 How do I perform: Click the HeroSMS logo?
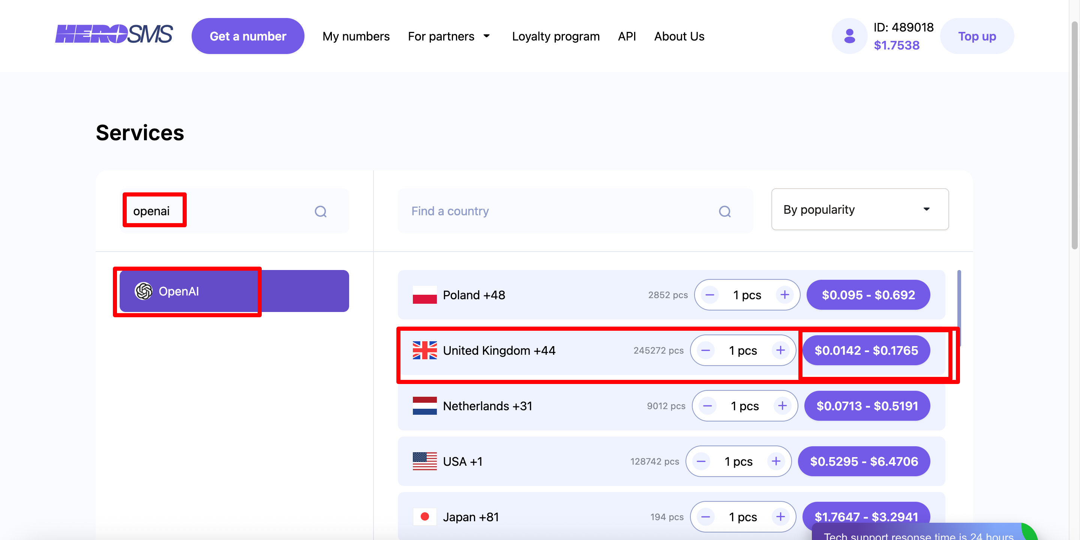point(114,34)
